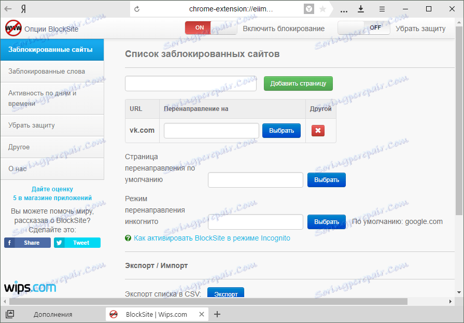
Task: Click Выбрать next to the vk.com redirect field
Action: [281, 131]
